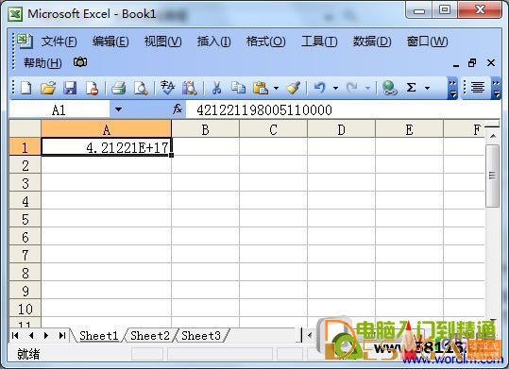Open the Redo history dropdown arrow
The image size is (509, 369).
pos(367,88)
